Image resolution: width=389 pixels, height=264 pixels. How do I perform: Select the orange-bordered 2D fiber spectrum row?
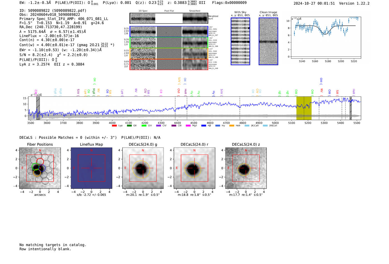click(169, 53)
